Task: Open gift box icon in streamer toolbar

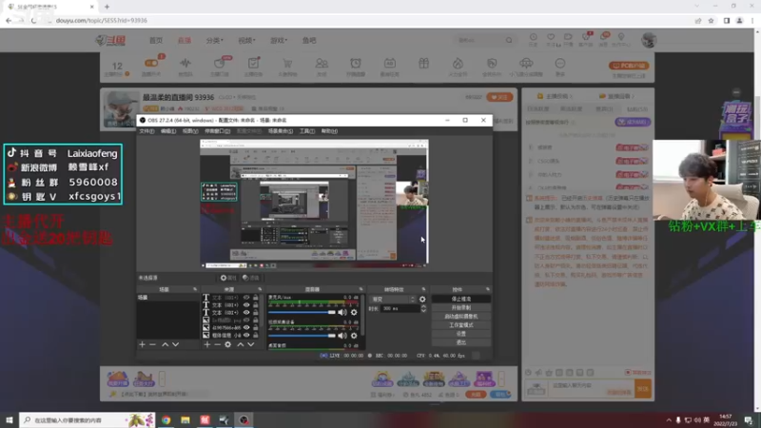Action: pyautogui.click(x=423, y=63)
